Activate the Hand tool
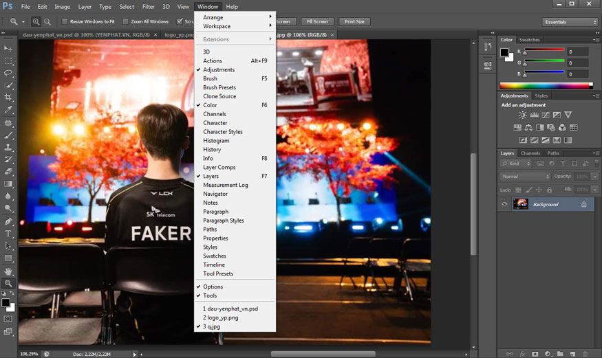The height and width of the screenshot is (358, 602). click(8, 271)
